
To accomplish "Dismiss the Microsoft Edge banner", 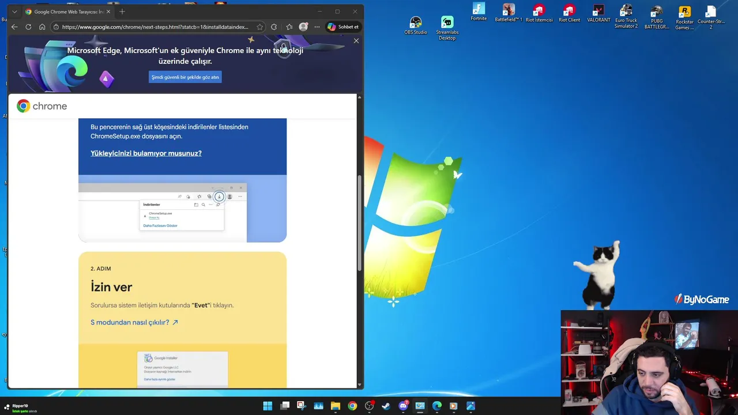I will 356,41.
